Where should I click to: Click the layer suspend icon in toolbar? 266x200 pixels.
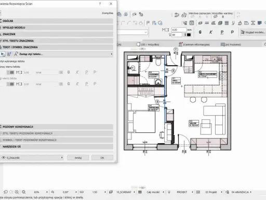click(x=177, y=15)
